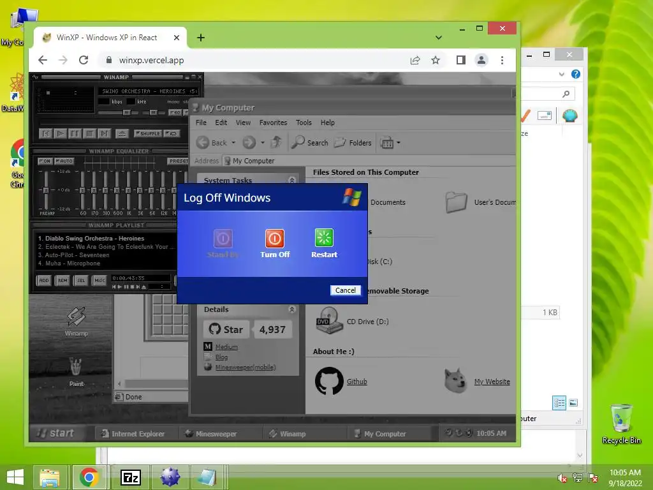Cancel the Log Off Windows dialog
Viewport: 653px width, 490px height.
pyautogui.click(x=345, y=290)
